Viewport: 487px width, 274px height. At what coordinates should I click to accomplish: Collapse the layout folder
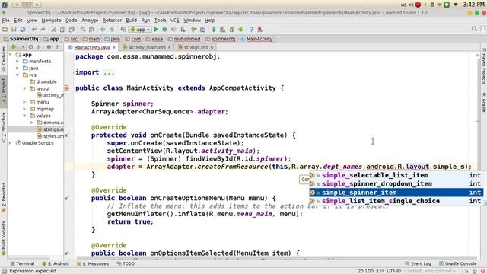pyautogui.click(x=24, y=88)
